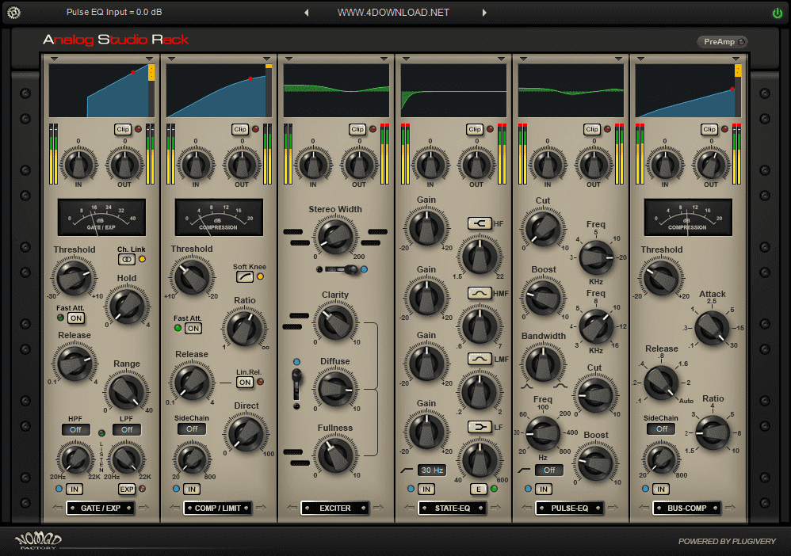Click the Soft Knee curve icon
Viewport: 791px width, 556px height.
[x=245, y=276]
